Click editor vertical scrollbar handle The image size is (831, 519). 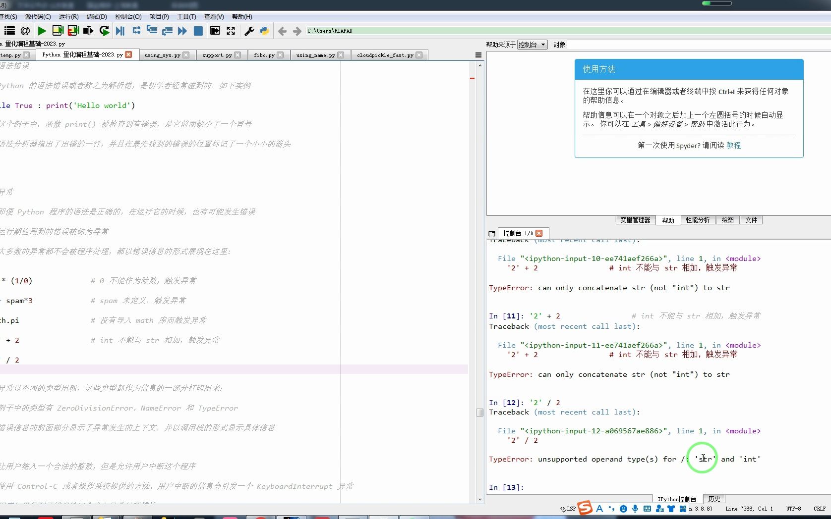[x=479, y=413]
